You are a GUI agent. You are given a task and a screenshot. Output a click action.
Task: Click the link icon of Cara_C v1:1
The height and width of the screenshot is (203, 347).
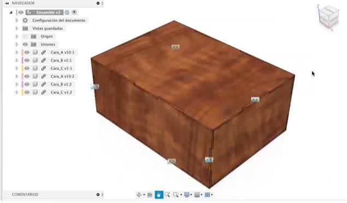[44, 68]
